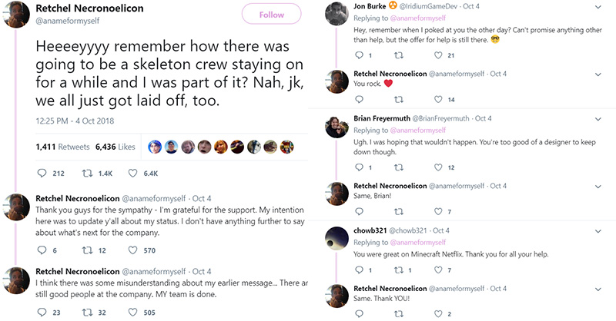Click the Follow button
The height and width of the screenshot is (321, 616).
(272, 15)
